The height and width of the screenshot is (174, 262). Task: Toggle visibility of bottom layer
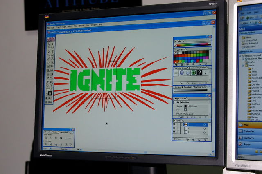click(x=174, y=132)
